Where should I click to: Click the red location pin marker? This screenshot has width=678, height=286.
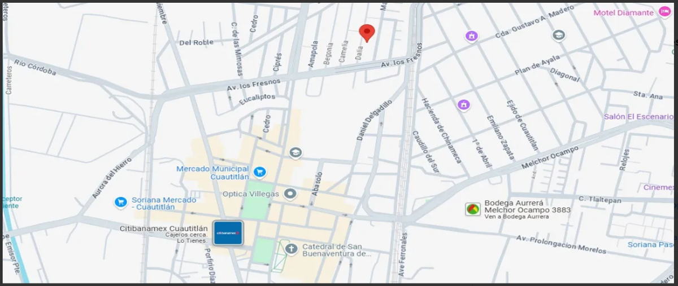pyautogui.click(x=367, y=33)
